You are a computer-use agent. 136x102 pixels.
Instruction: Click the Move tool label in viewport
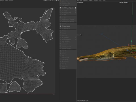click(78, 35)
